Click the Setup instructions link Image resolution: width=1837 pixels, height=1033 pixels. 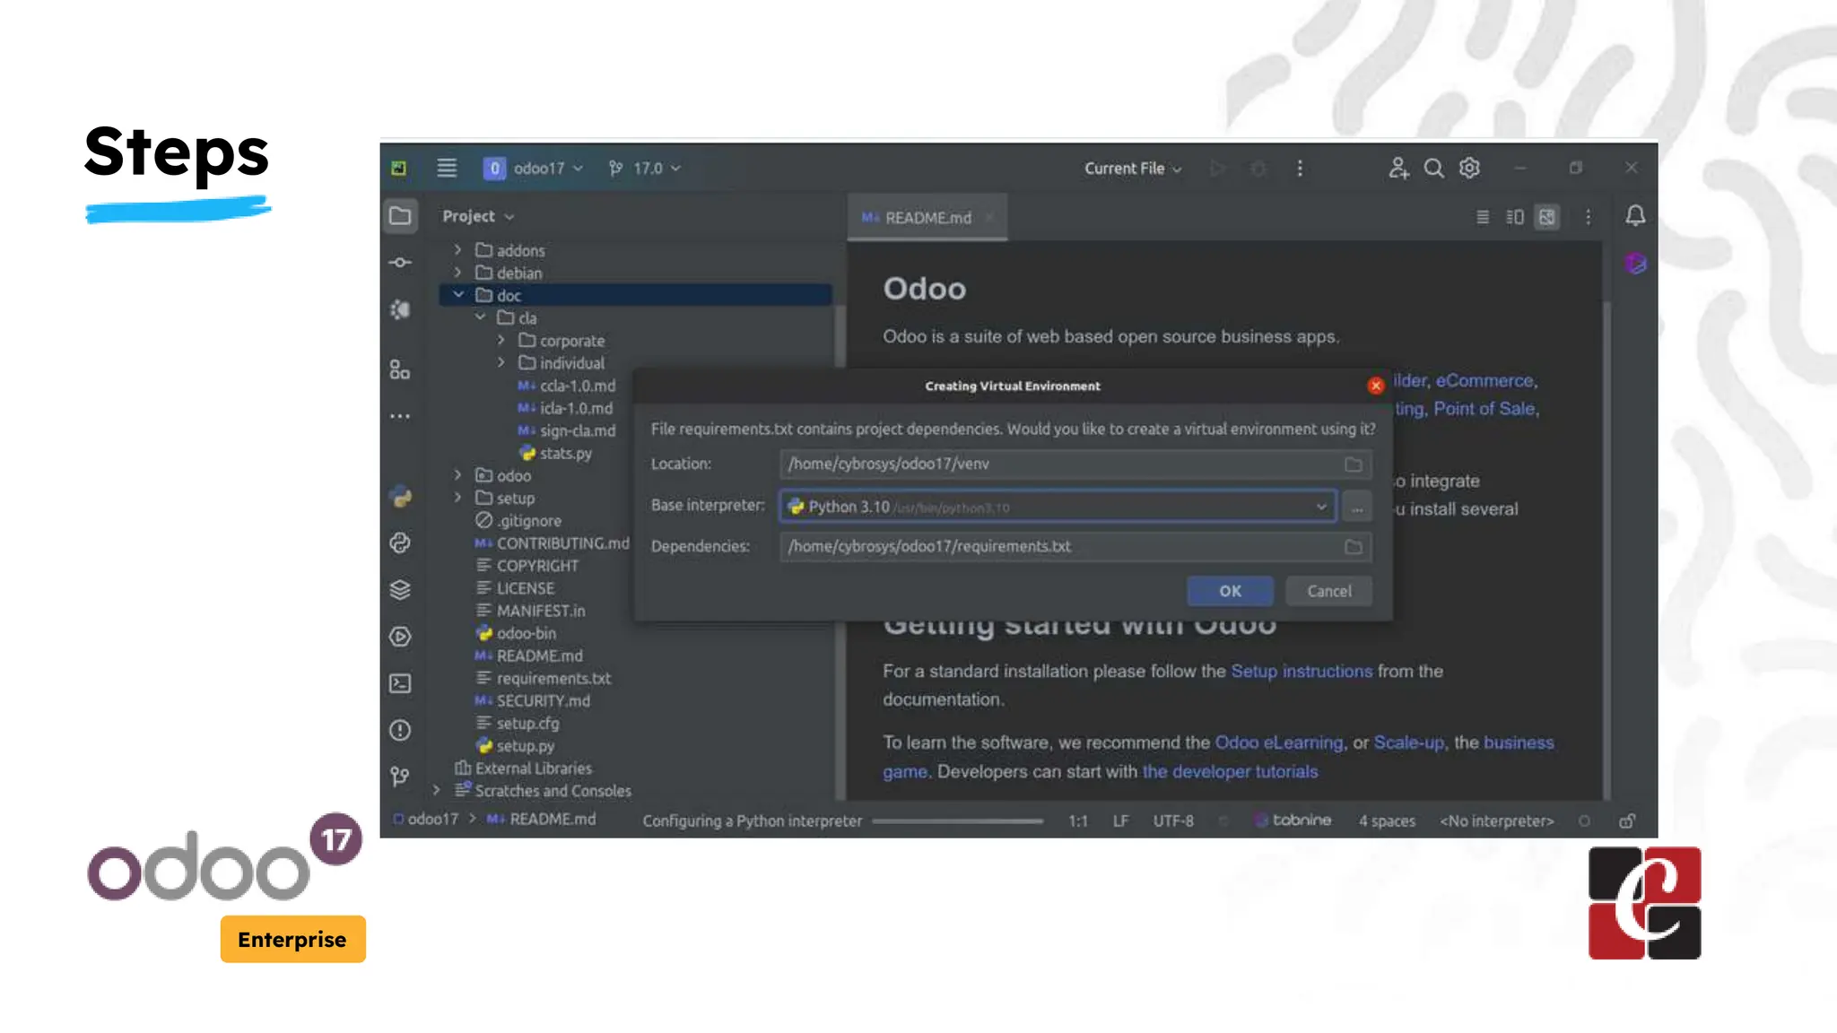pos(1301,672)
